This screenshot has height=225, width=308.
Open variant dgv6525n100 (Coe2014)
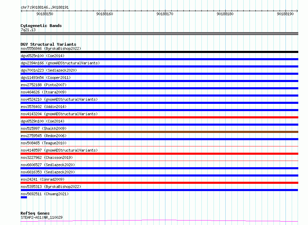tap(43, 56)
